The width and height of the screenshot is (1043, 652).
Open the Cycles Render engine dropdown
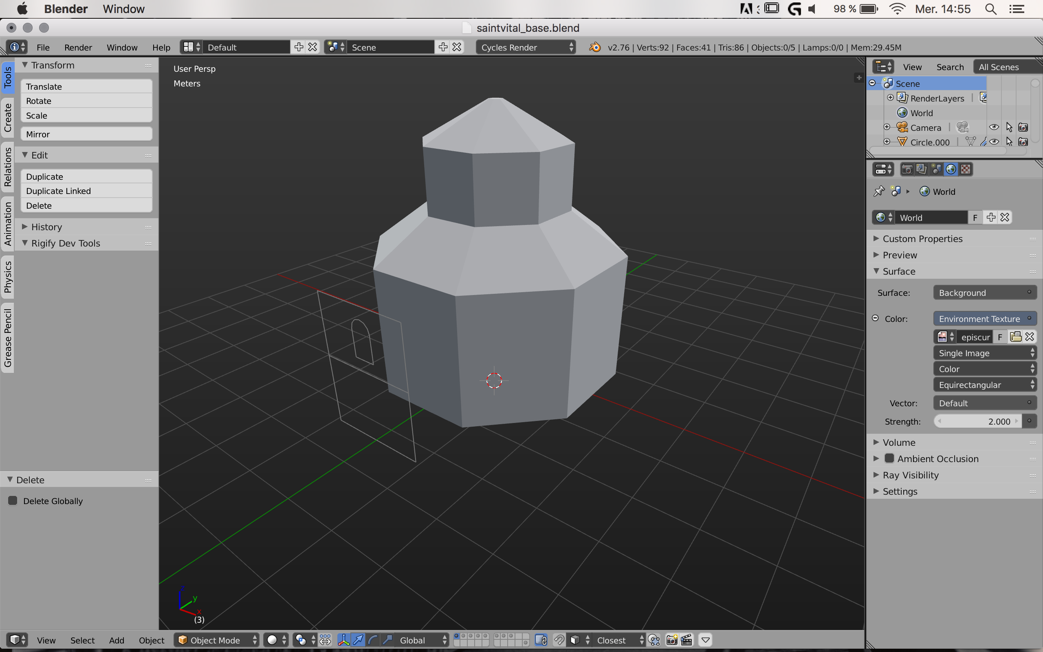click(526, 47)
